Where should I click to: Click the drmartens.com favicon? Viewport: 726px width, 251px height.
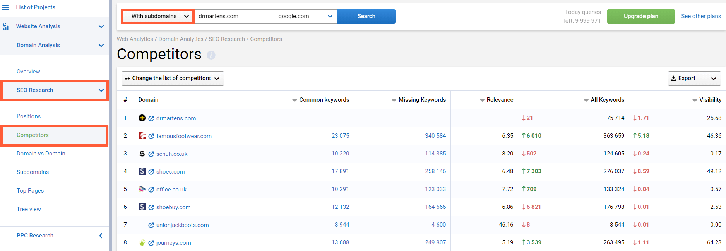point(142,118)
